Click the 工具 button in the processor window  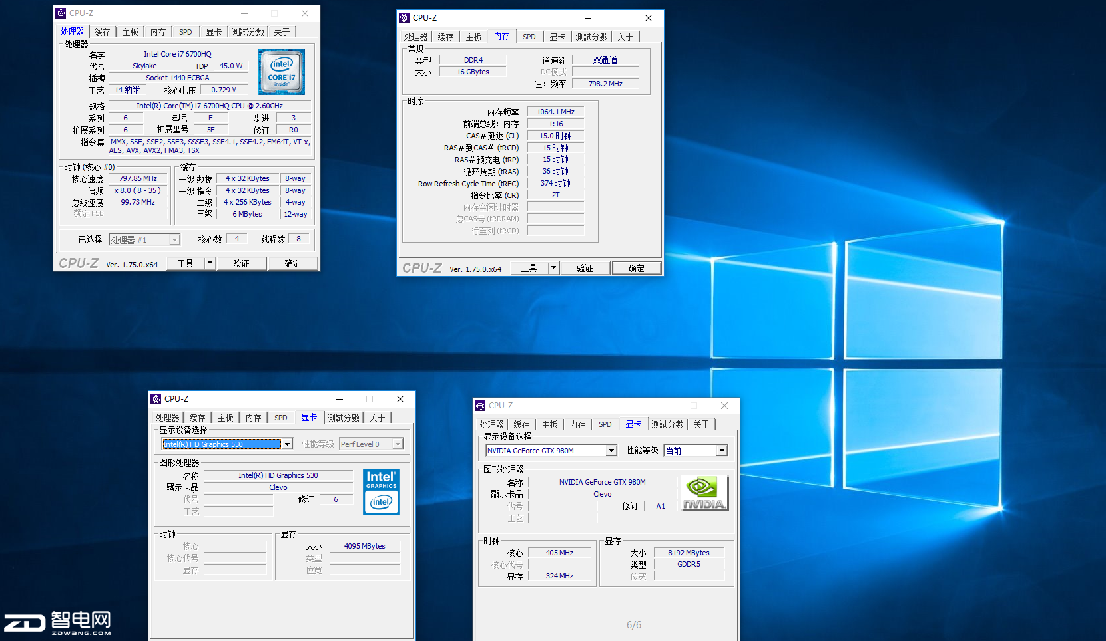point(185,263)
